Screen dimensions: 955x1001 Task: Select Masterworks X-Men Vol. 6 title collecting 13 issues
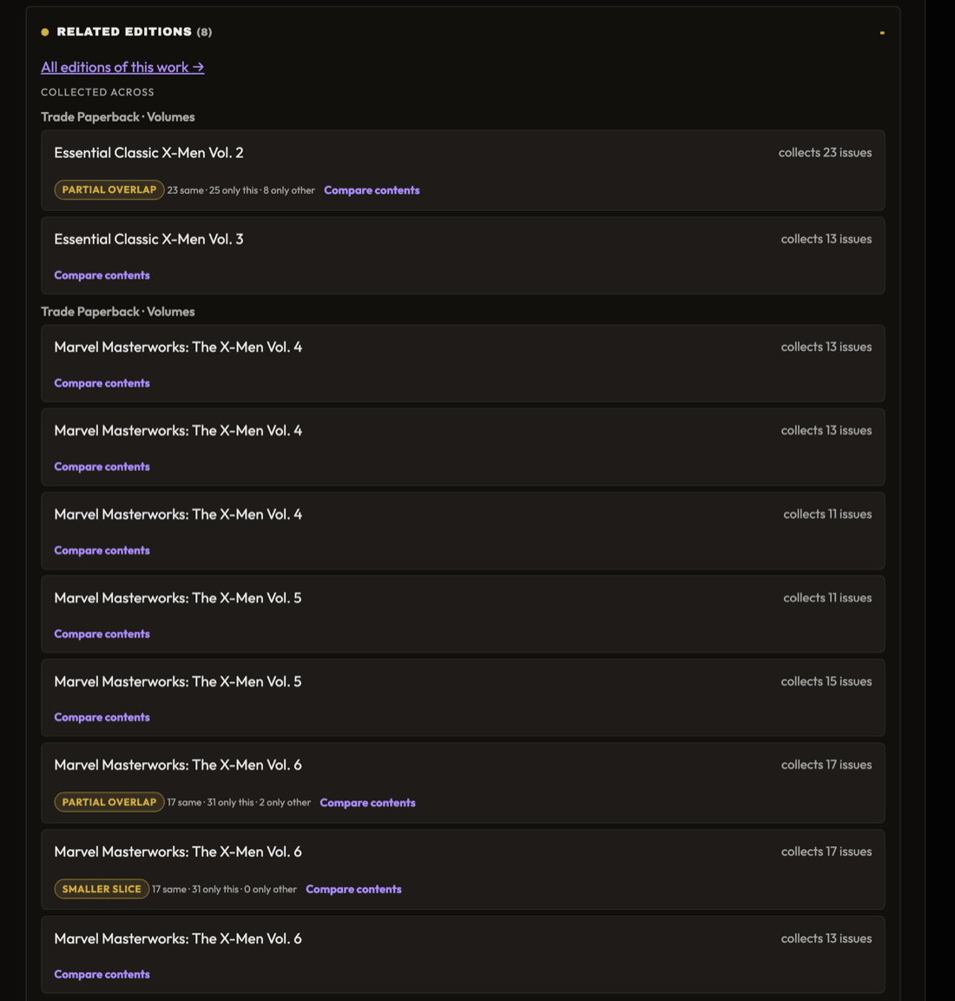[x=178, y=938]
